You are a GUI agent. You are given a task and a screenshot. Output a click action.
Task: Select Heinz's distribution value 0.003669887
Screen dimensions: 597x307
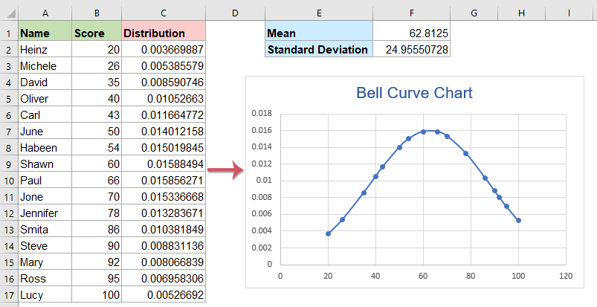(163, 50)
